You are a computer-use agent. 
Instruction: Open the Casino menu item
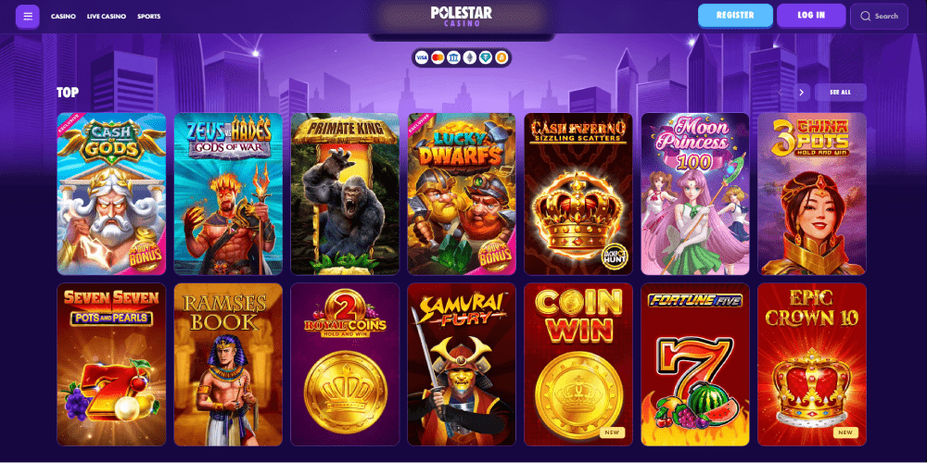(x=63, y=17)
